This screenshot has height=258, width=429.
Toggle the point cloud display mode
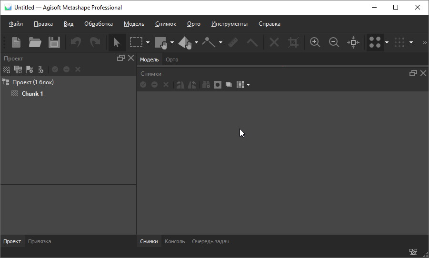375,42
